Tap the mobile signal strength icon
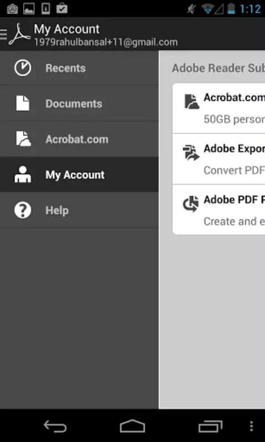The width and height of the screenshot is (265, 442). [x=219, y=9]
